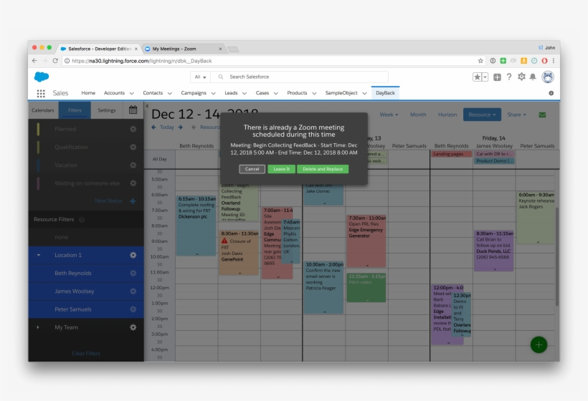Open gear for Waiting on someone else

133,183
